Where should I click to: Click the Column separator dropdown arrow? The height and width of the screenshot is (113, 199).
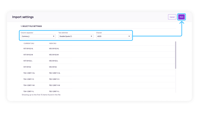53,36
